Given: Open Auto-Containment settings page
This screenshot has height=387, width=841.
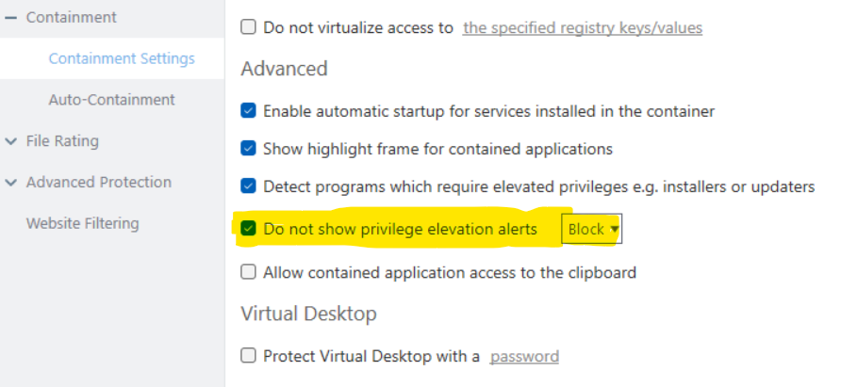Looking at the screenshot, I should [x=111, y=100].
